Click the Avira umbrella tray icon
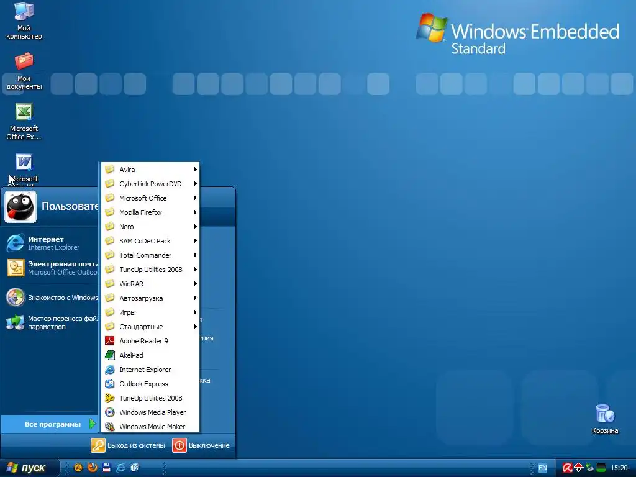Screen dimensions: 636x477 567,468
